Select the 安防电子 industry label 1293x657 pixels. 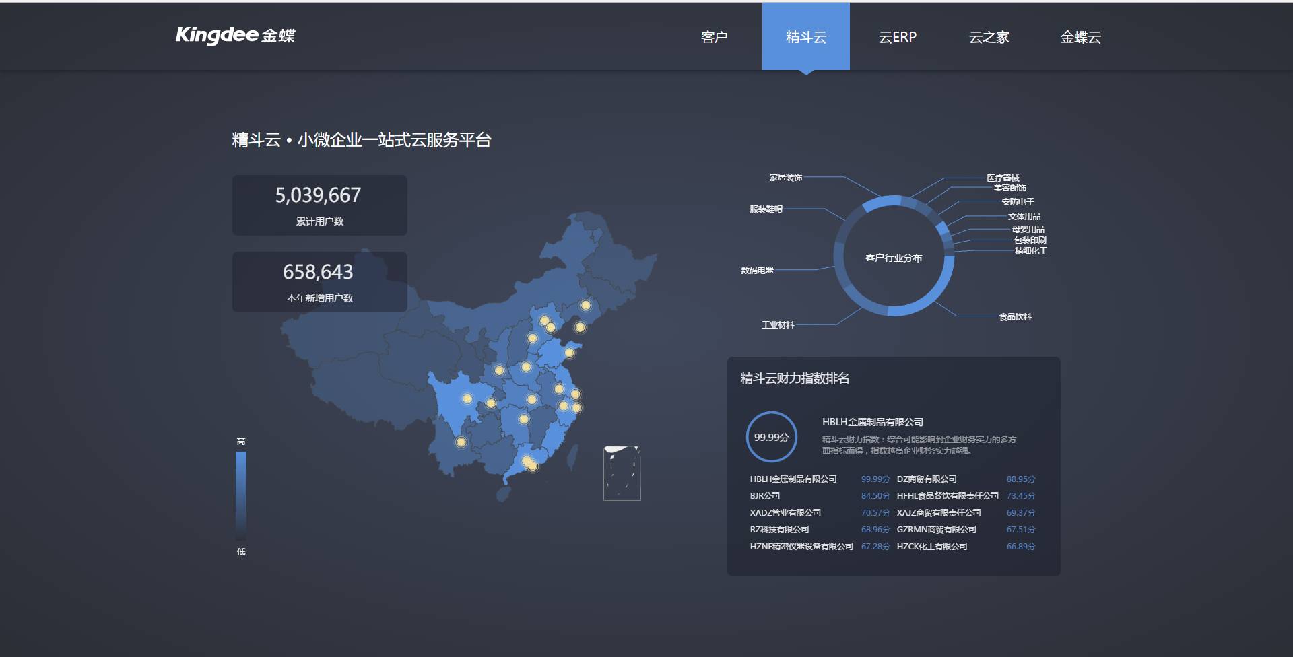coord(1018,202)
